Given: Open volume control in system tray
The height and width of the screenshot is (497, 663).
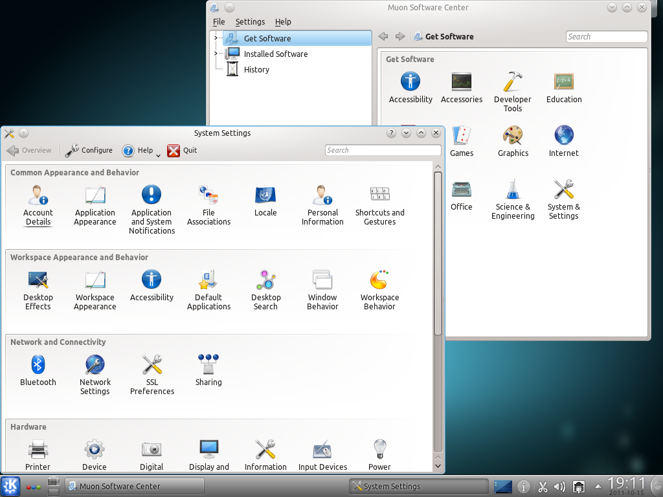Looking at the screenshot, I should 559,487.
